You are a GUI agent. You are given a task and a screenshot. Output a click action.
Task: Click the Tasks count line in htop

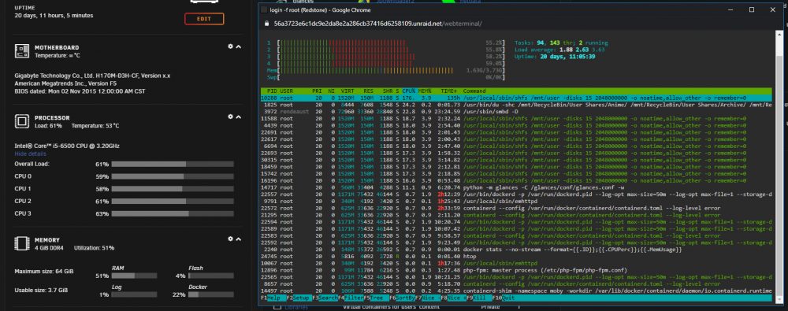click(x=561, y=43)
